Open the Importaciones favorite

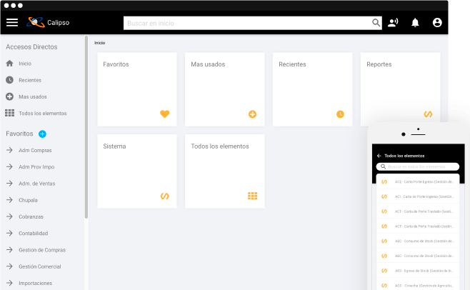pyautogui.click(x=36, y=283)
